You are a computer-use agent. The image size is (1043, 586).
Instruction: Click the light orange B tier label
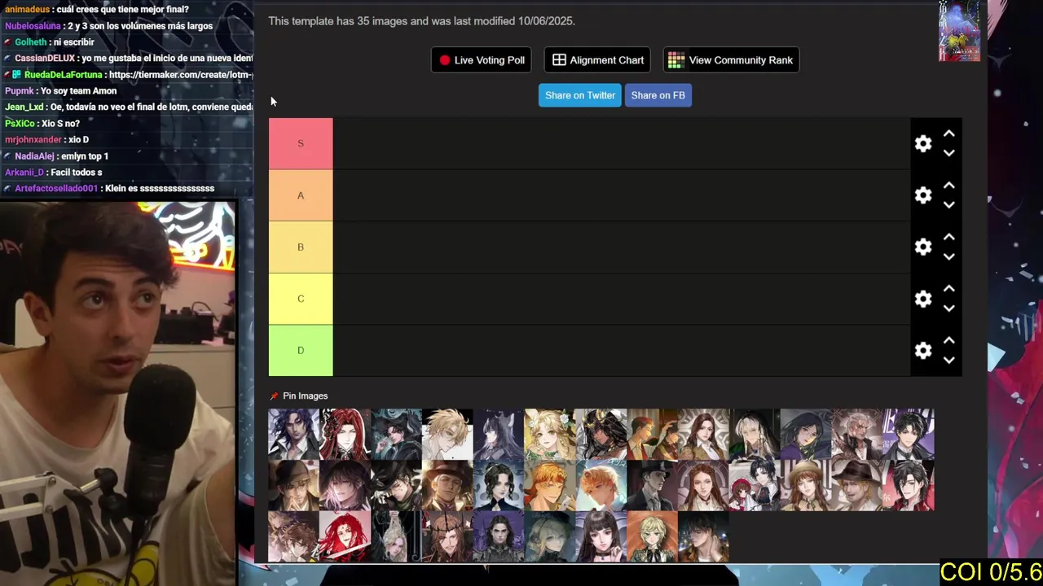(301, 247)
